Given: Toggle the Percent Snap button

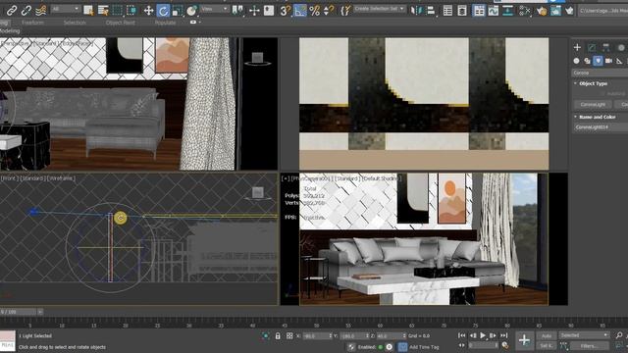Looking at the screenshot, I should click(x=314, y=10).
